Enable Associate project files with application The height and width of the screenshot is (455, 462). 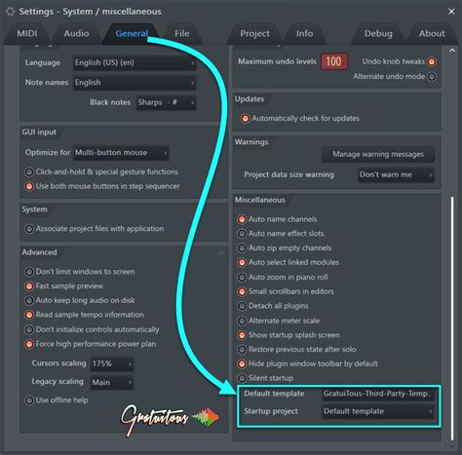29,229
